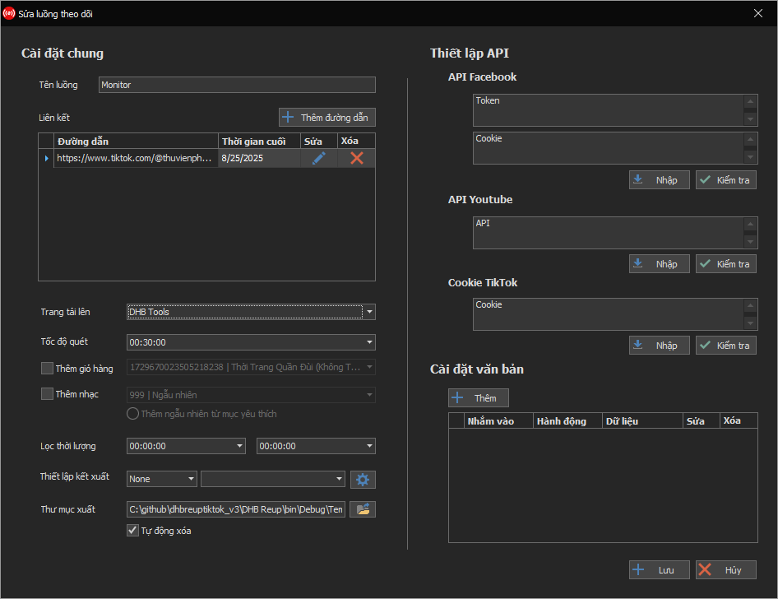
Task: Close the Sửa luồng theo dõi window
Action: 758,13
